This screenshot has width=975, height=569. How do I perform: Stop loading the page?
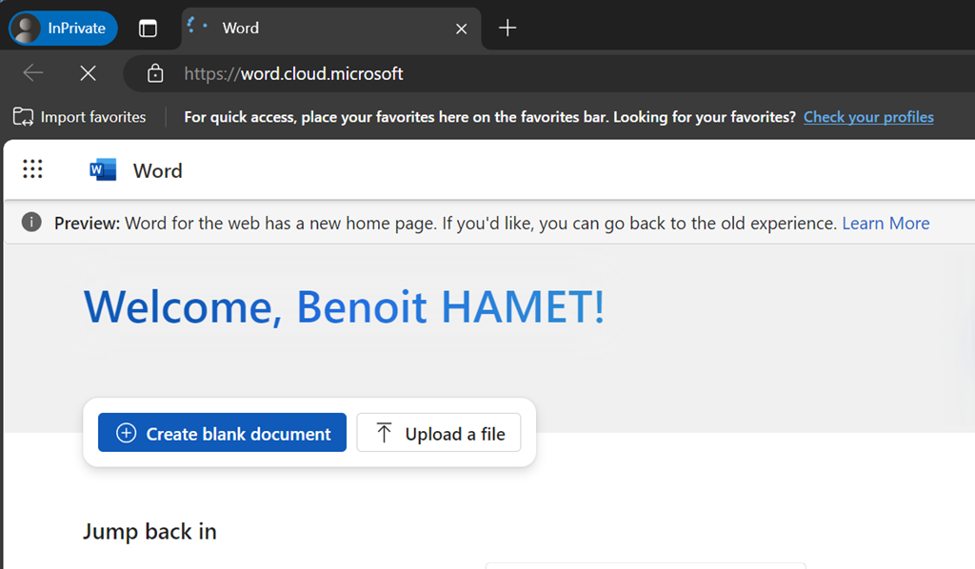click(88, 73)
